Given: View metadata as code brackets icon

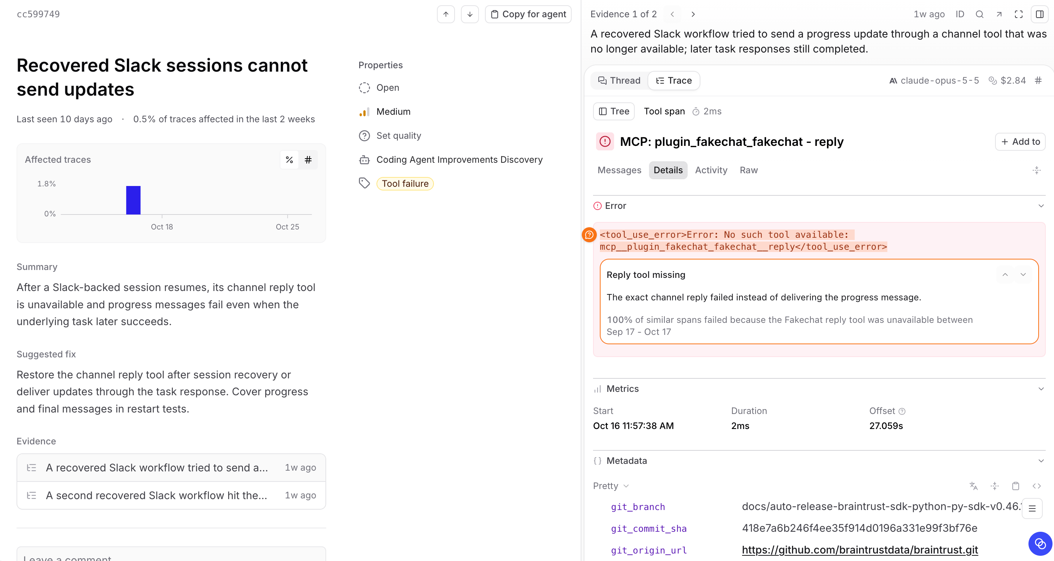Looking at the screenshot, I should (1036, 486).
